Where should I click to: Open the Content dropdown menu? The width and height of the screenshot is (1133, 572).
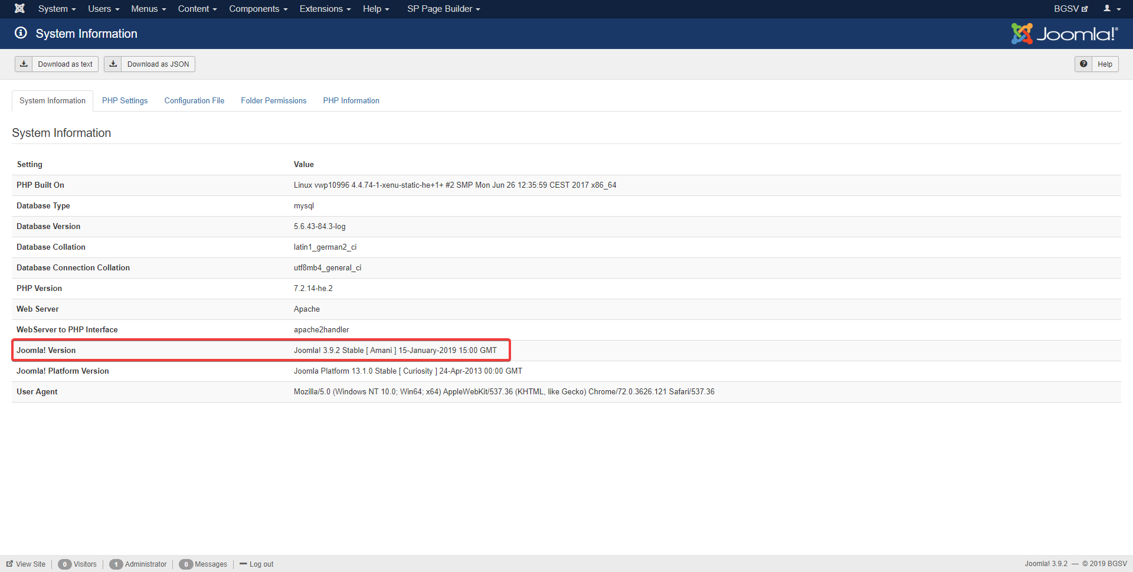pyautogui.click(x=197, y=9)
